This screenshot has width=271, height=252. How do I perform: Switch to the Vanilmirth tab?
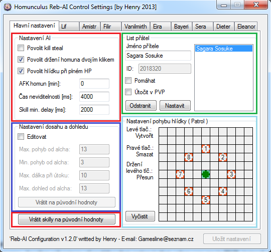135,27
